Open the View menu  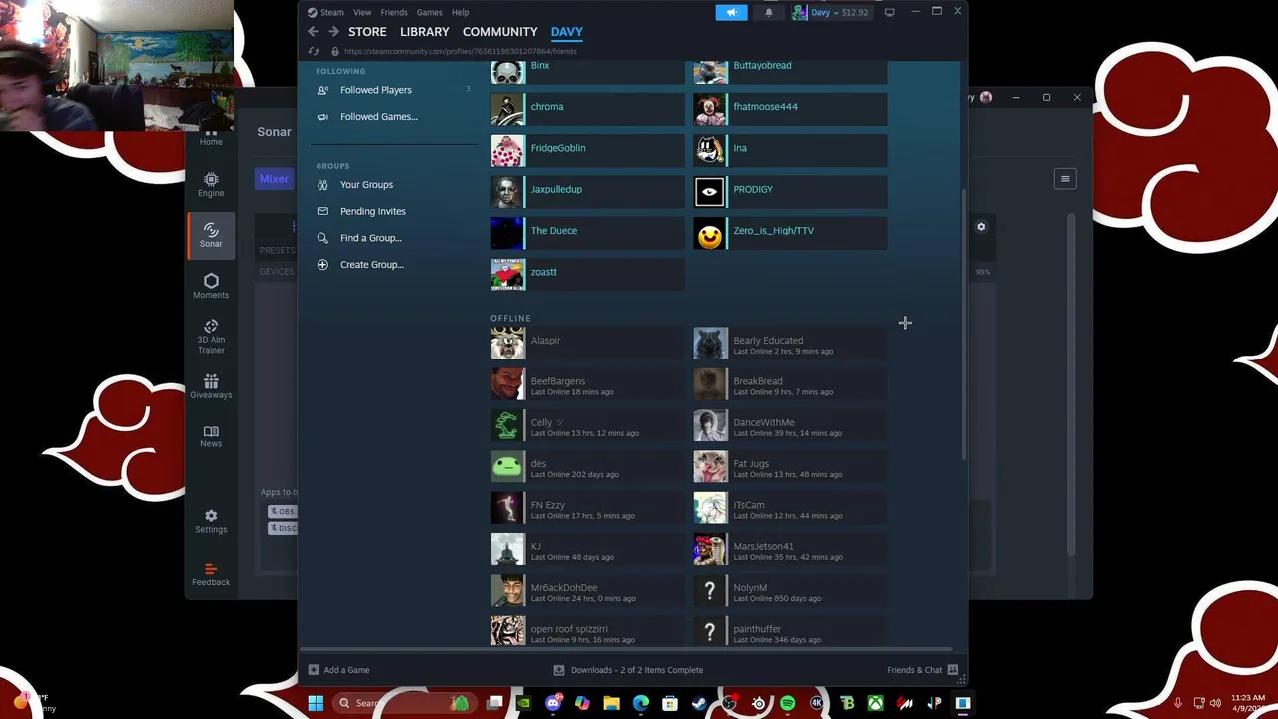[x=362, y=12]
